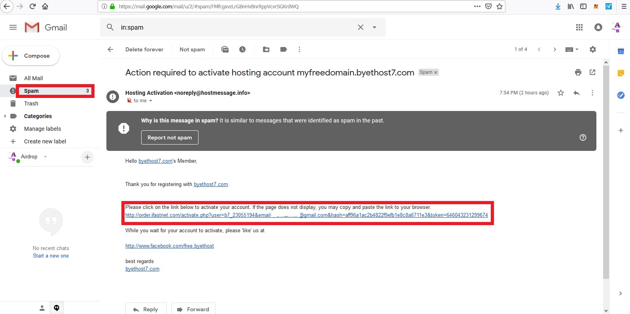Apply a label with tag icon
This screenshot has width=630, height=314.
click(x=284, y=49)
